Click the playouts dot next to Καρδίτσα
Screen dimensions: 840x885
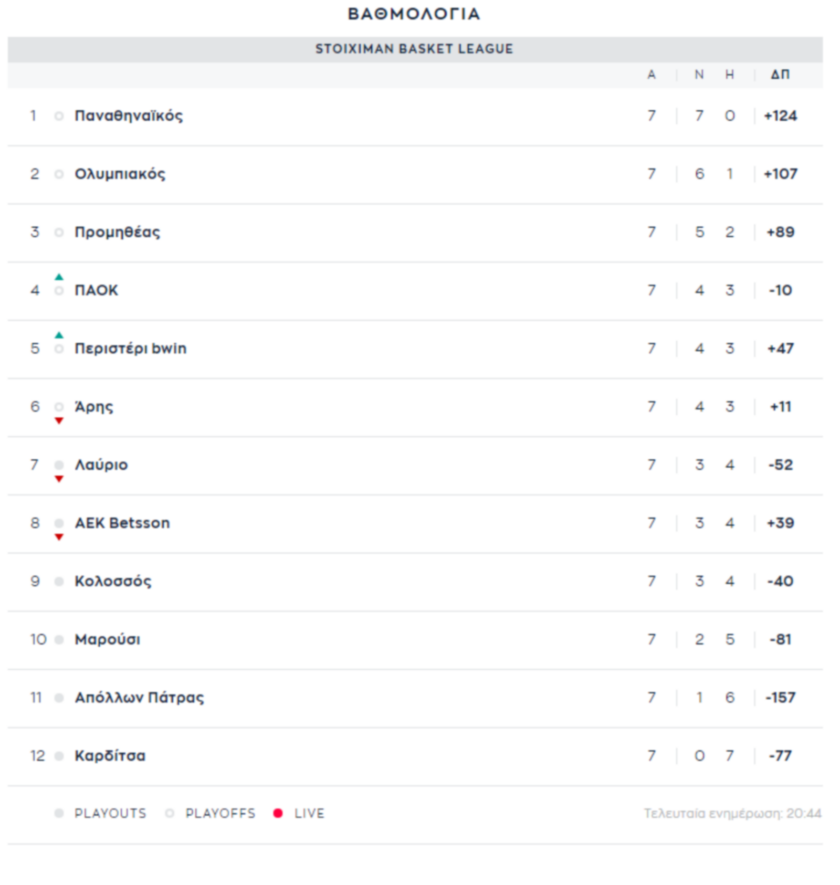[x=59, y=756]
